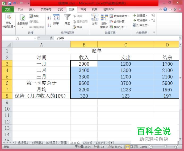The width and height of the screenshot is (184, 151).
Task: Open Ungroup dropdown arrow
Action: (149, 20)
